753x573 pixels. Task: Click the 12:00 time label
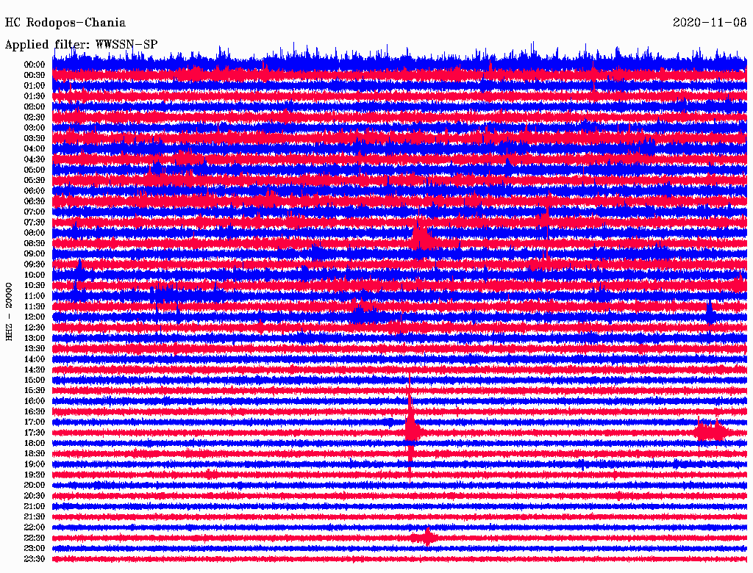tap(34, 317)
